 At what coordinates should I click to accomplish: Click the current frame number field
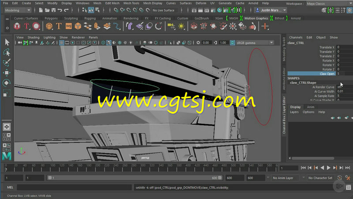(289, 168)
